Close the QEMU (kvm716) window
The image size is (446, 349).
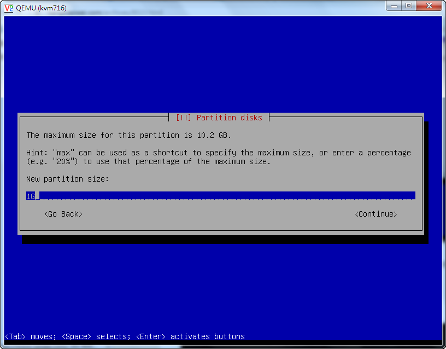[429, 6]
